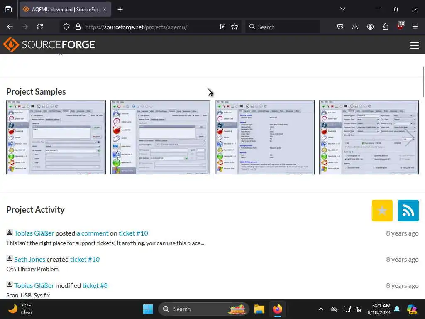Screen dimensions: 425x319
Task: Open the Windows Start menu
Action: tap(148, 309)
